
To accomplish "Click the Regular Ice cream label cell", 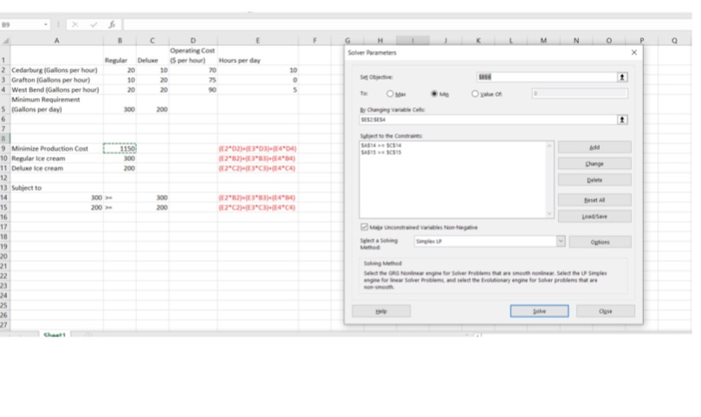I will pos(57,159).
